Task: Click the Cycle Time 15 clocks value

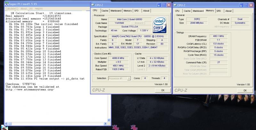Action: tap(219, 55)
